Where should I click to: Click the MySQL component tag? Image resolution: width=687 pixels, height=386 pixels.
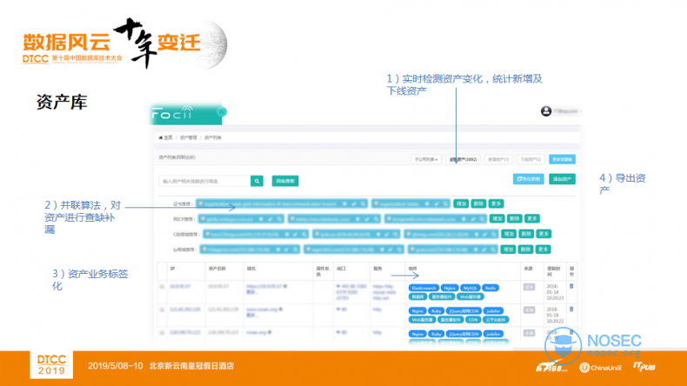point(470,288)
